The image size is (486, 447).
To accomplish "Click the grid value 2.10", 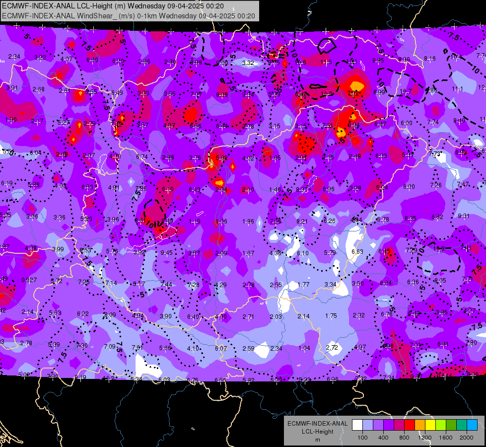I will [x=248, y=190].
